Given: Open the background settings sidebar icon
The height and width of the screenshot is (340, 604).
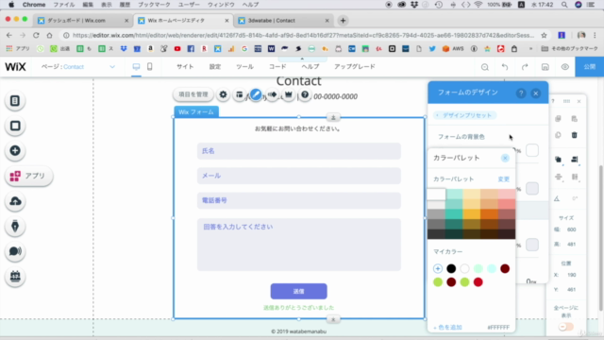Looking at the screenshot, I should (x=15, y=126).
